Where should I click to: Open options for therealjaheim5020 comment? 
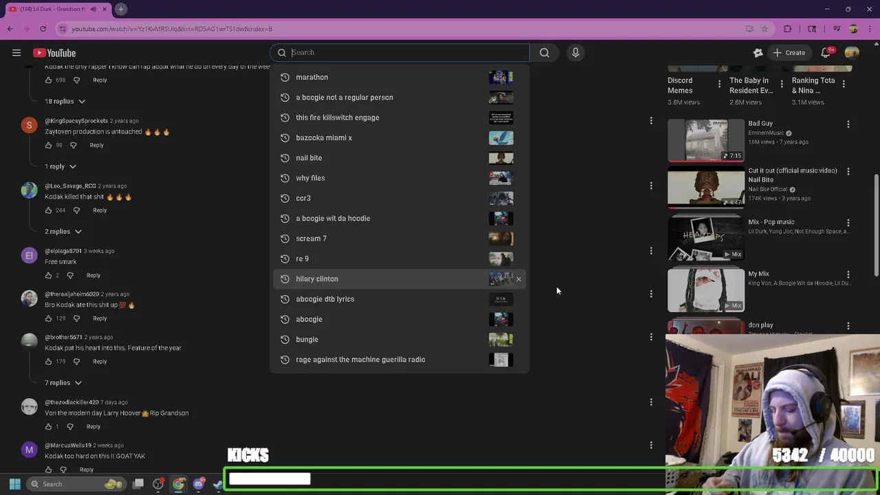[651, 294]
